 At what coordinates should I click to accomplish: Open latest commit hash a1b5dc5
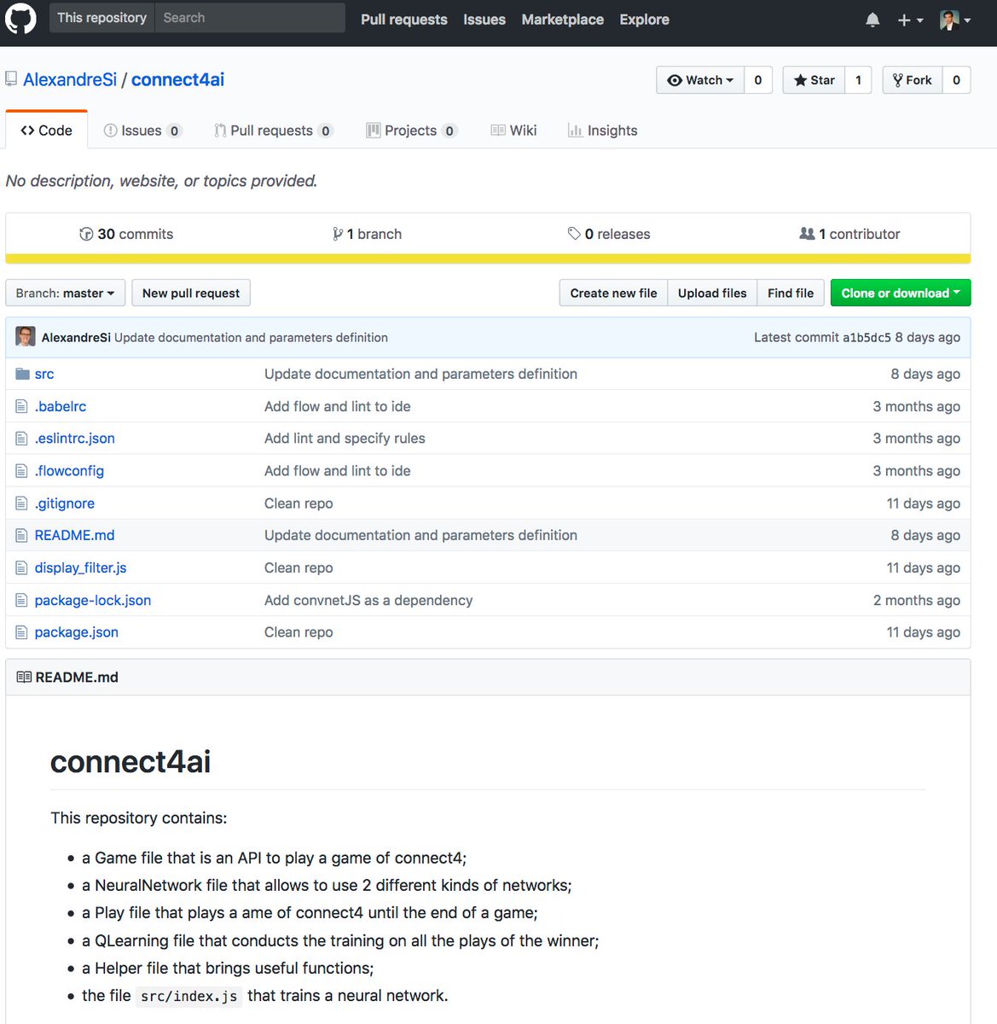click(867, 338)
